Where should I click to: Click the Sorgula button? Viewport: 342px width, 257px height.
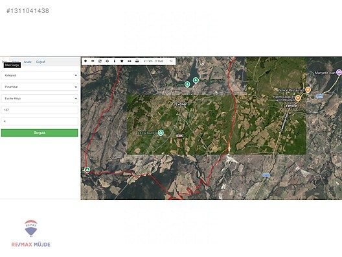coord(40,133)
